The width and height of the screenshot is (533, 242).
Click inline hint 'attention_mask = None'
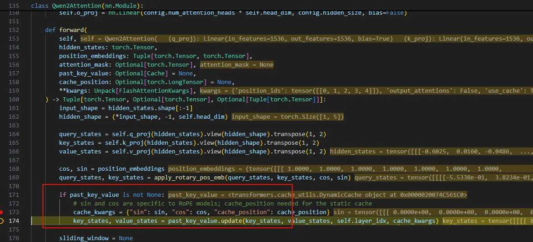pos(237,65)
